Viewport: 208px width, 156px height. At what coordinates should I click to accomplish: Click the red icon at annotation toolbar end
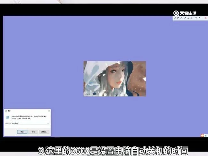pos(205,18)
